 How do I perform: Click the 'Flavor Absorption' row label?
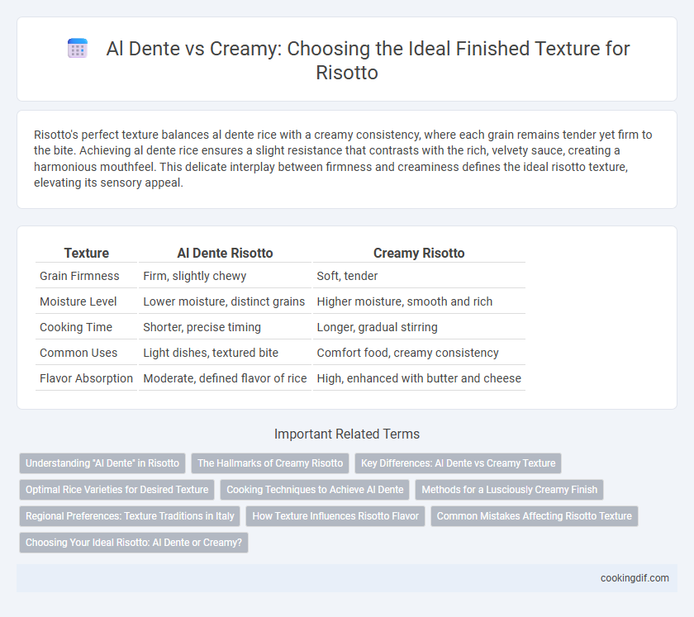[x=86, y=378]
